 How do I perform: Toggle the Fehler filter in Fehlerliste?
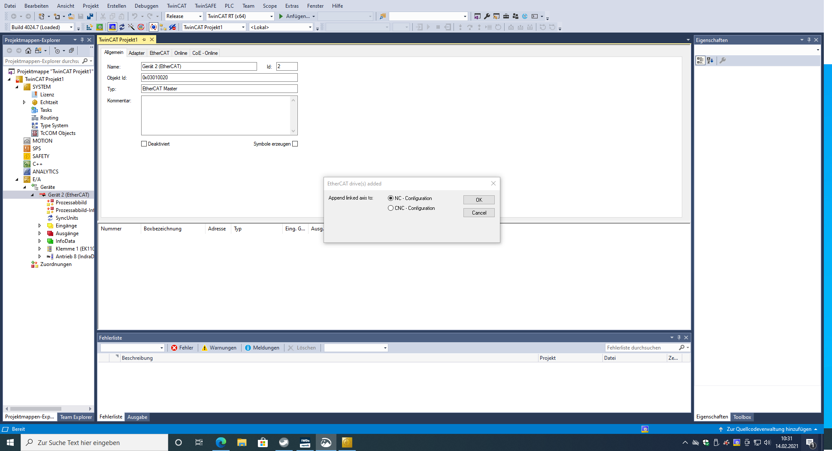pyautogui.click(x=182, y=348)
